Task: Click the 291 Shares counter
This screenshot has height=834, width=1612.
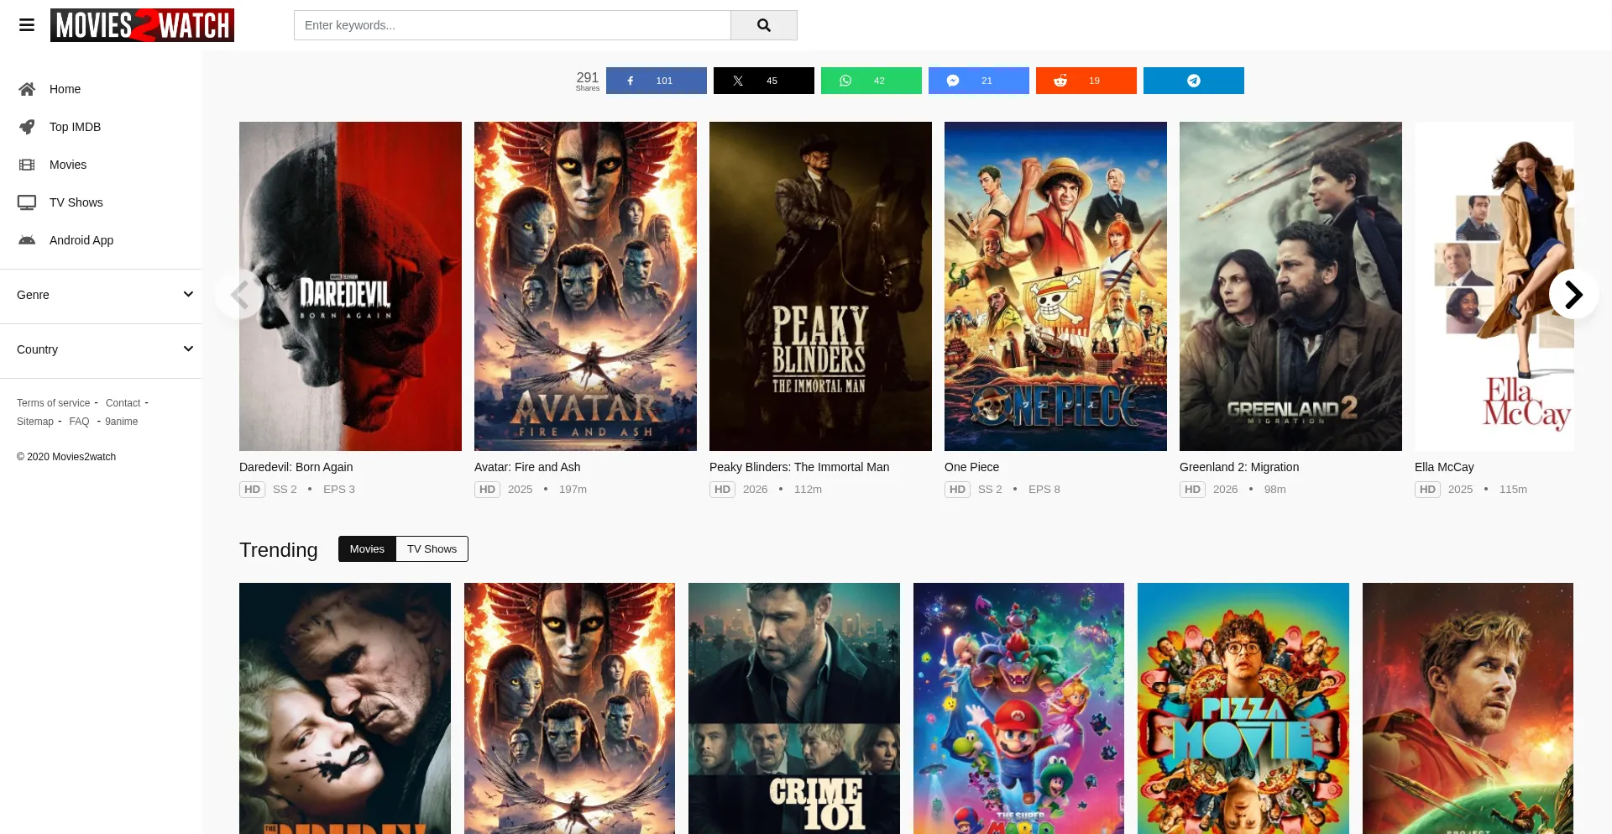Action: [x=588, y=81]
